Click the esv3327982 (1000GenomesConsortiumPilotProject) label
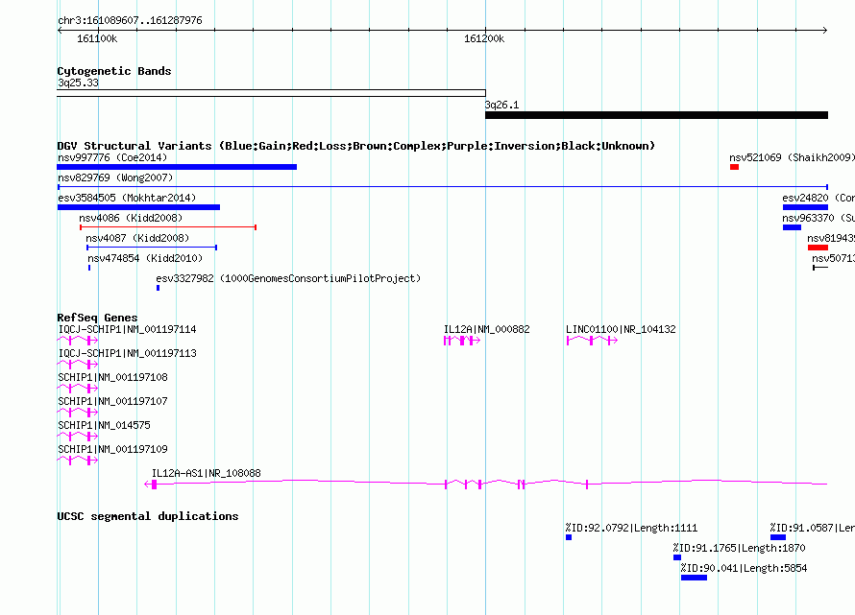Image resolution: width=855 pixels, height=615 pixels. point(288,278)
